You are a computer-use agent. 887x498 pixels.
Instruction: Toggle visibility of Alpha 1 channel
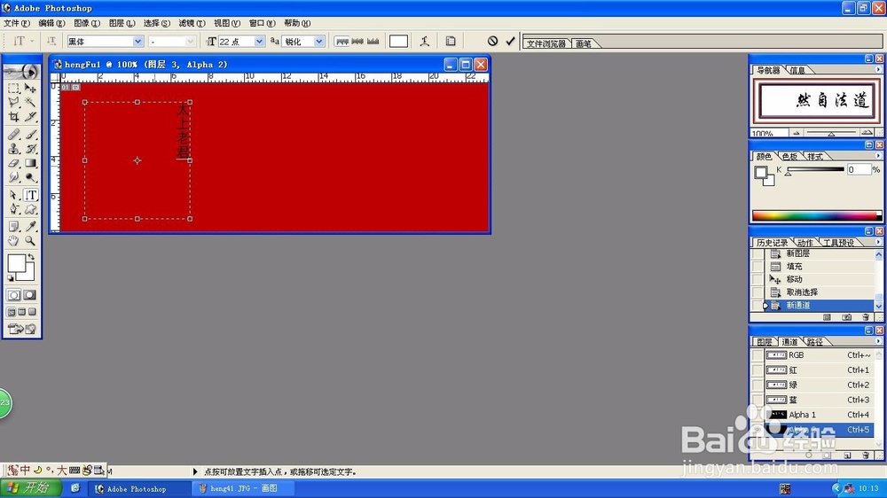(x=757, y=415)
